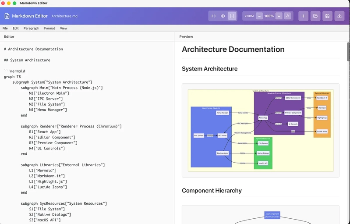Open the Edit menu

(16, 28)
